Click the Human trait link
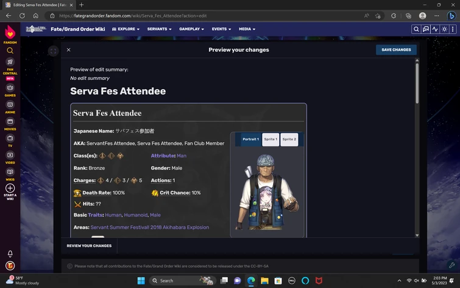This screenshot has width=460, height=288. click(x=113, y=215)
